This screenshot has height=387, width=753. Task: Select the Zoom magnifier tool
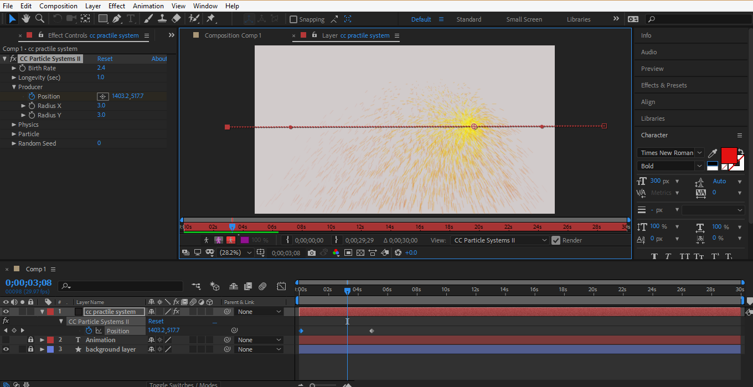pos(40,19)
